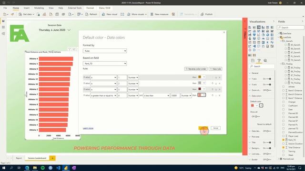Click the Cancel button in dialog
Viewport: 305px width, 171px height.
coord(215,128)
